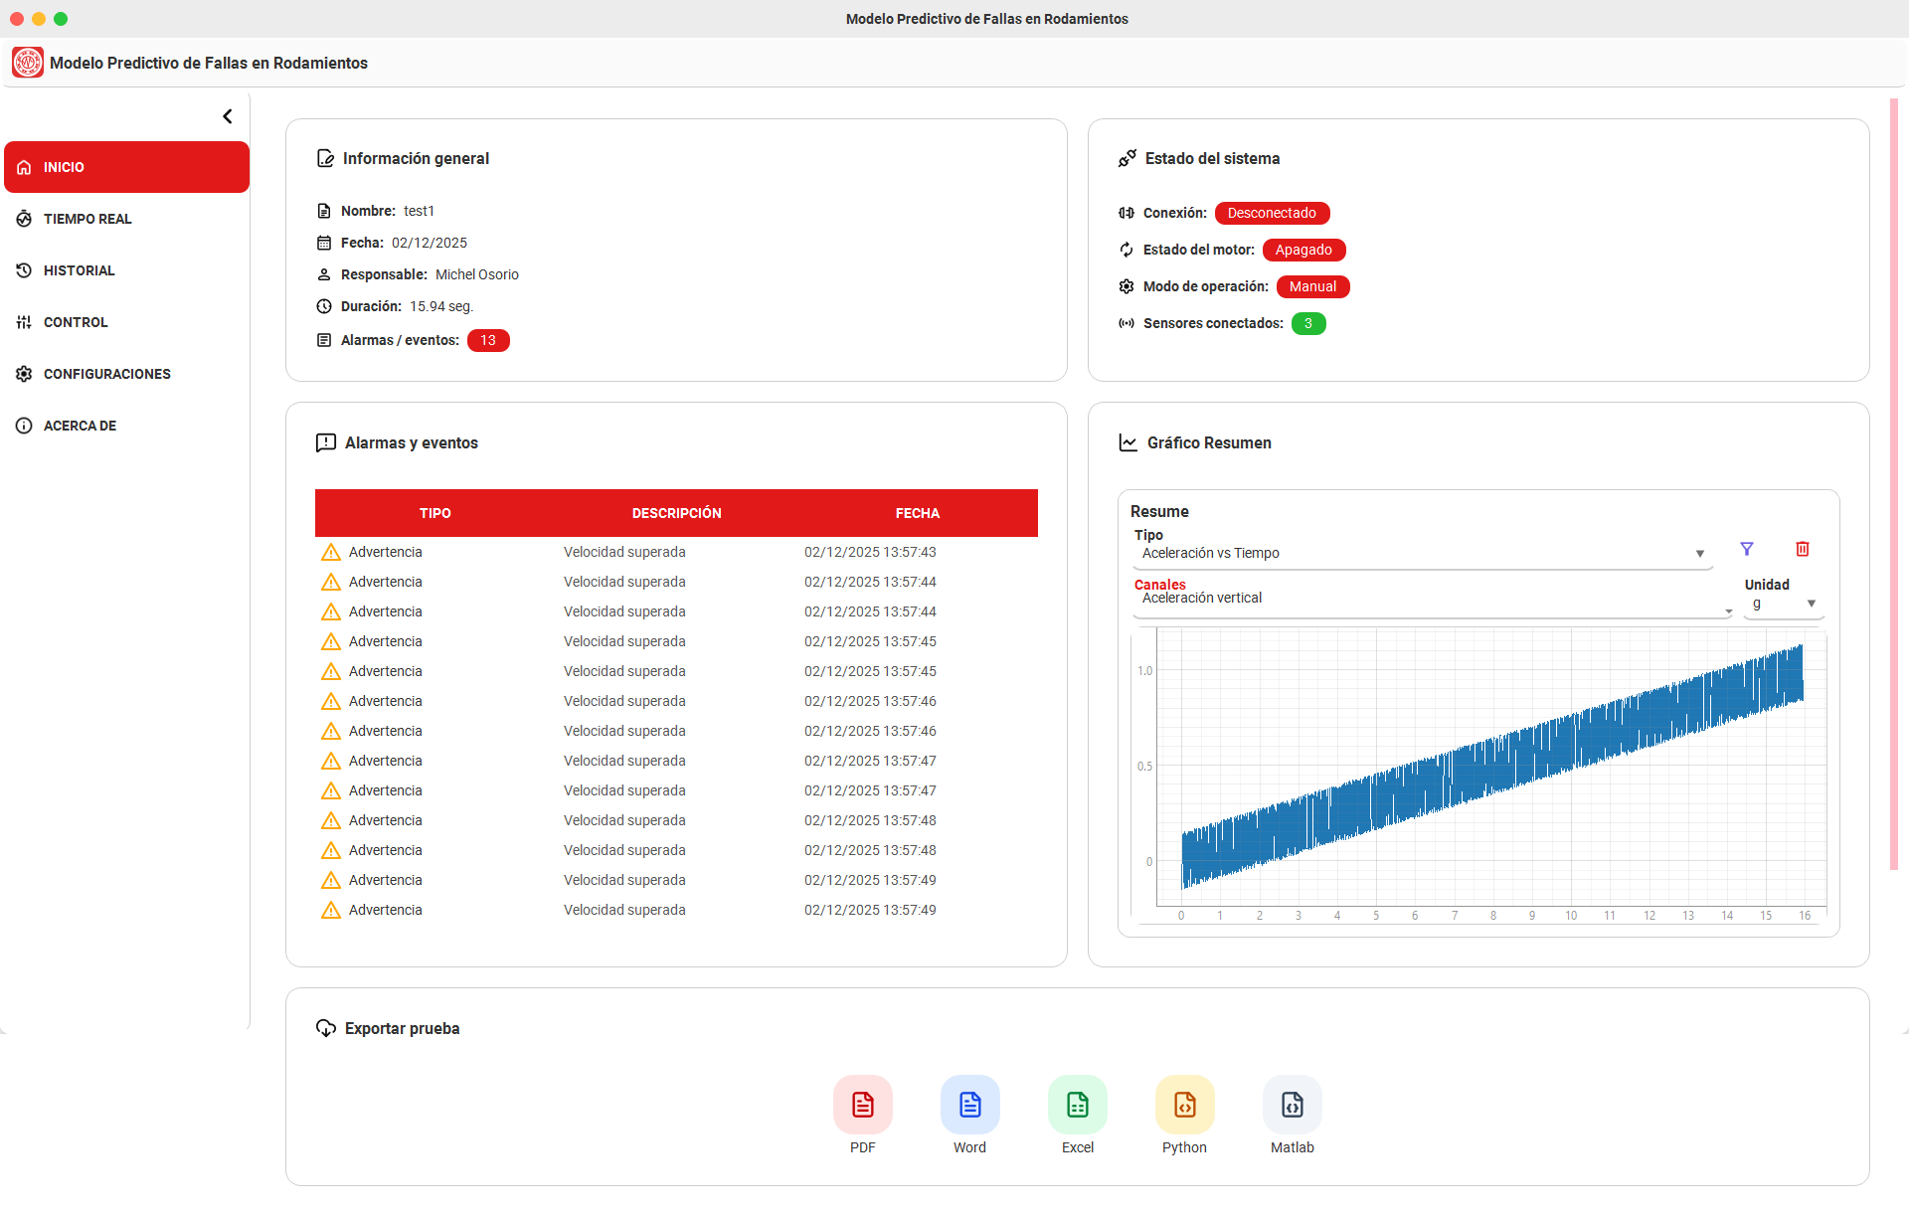This screenshot has height=1217, width=1909.
Task: Export test as PDF
Action: pos(862,1105)
